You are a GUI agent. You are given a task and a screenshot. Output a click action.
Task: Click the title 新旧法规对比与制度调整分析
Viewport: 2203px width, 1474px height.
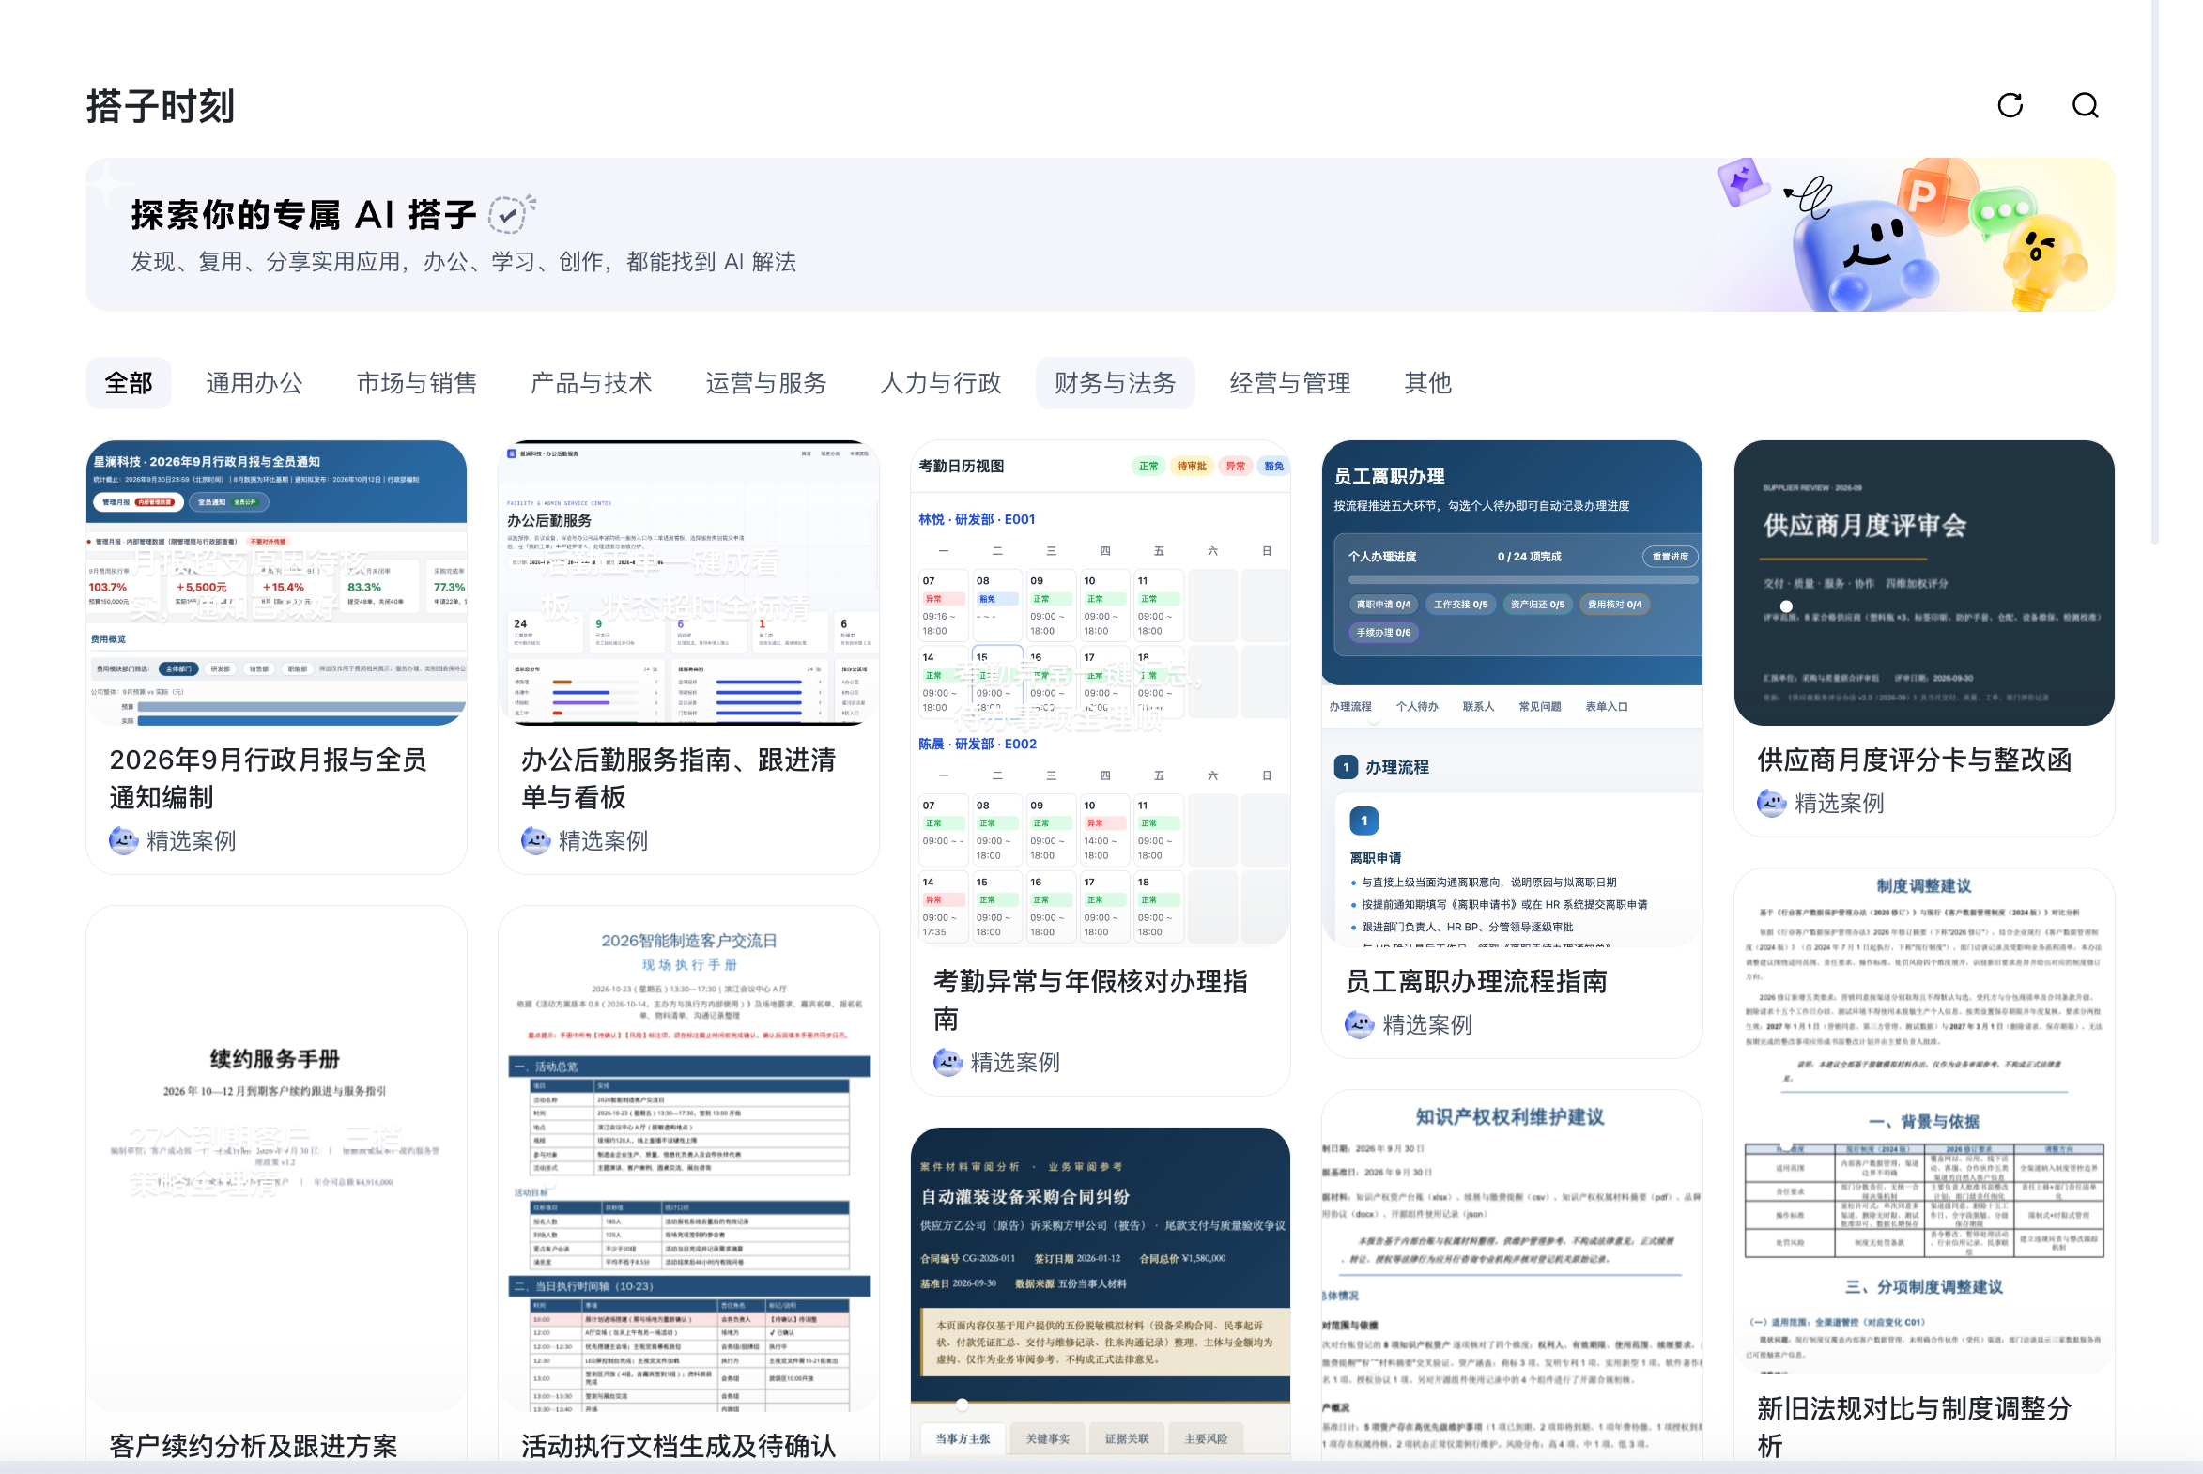pos(1915,1426)
